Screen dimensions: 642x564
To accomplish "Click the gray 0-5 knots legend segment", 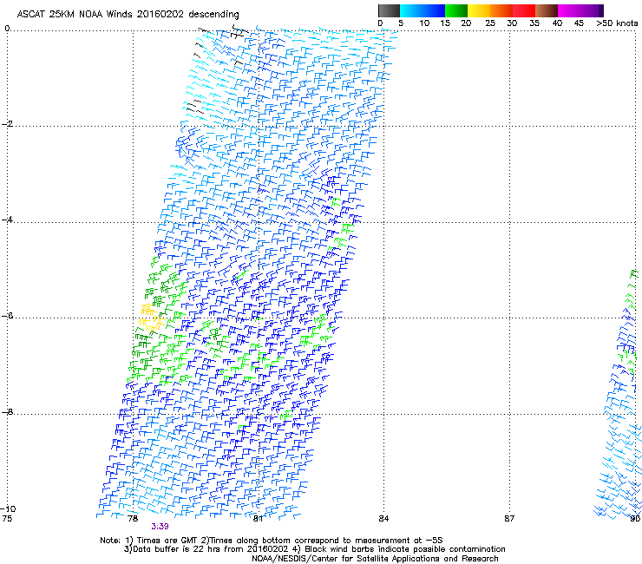I will pos(389,10).
